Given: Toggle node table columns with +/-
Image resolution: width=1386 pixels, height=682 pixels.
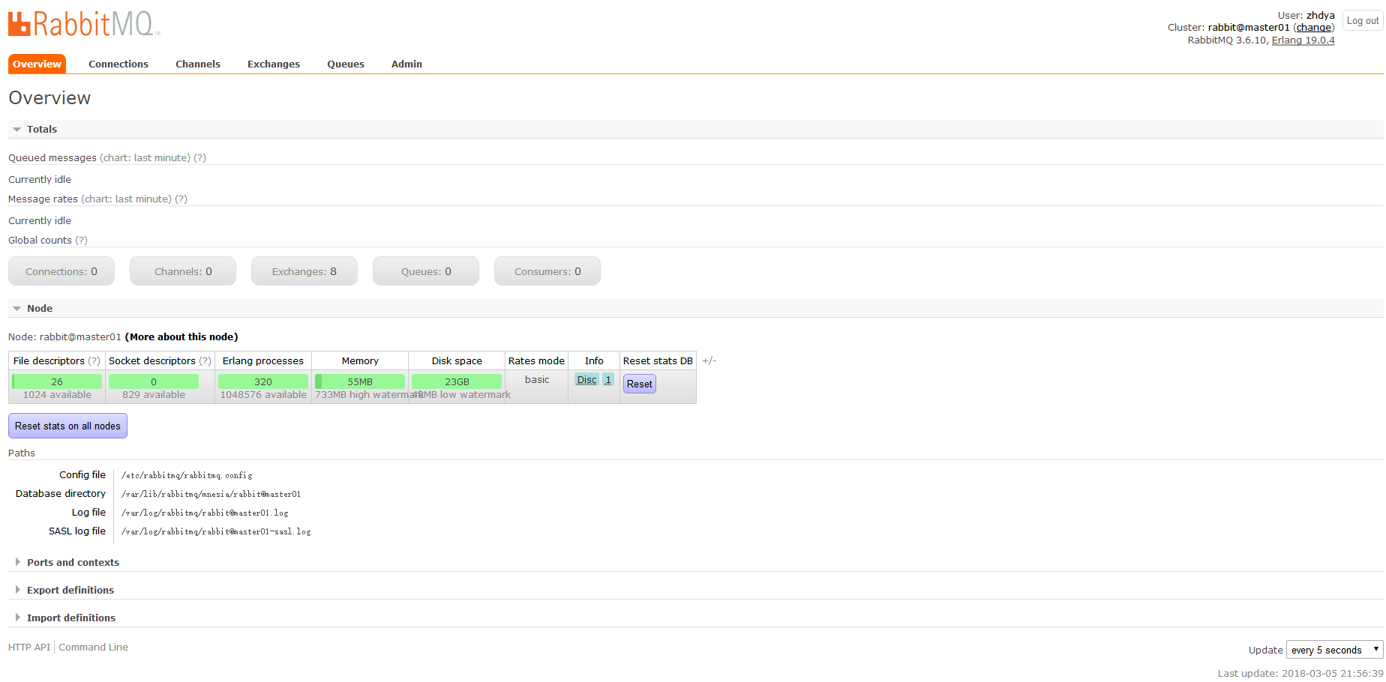Looking at the screenshot, I should (x=709, y=361).
